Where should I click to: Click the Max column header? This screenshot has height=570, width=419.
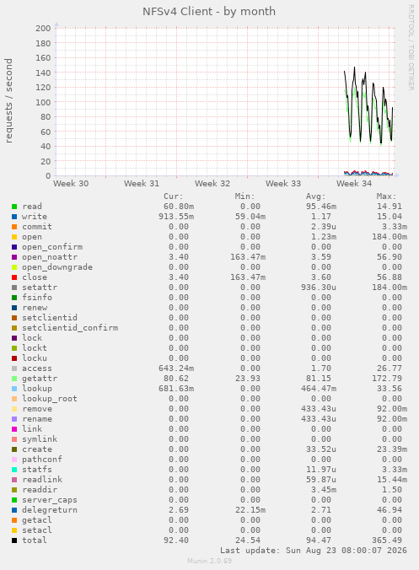tap(386, 196)
